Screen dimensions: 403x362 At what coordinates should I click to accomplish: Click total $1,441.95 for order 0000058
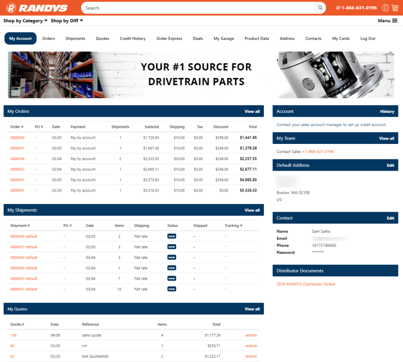[x=248, y=138]
